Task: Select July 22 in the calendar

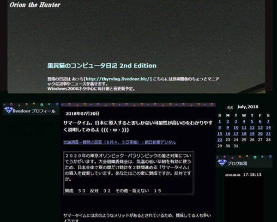Action: pos(220,140)
